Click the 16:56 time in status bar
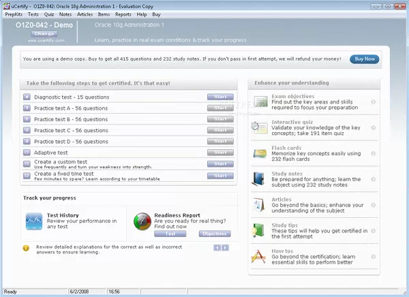Screen dimensions: 409x297 coord(114,292)
